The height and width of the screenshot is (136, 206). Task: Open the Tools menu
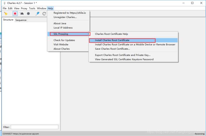pos(32,8)
